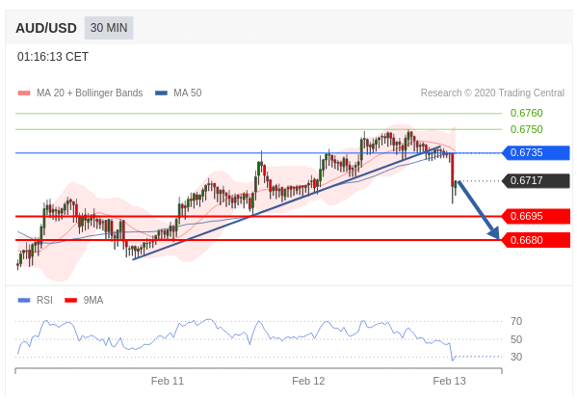This screenshot has width=577, height=401.
Task: Click the 0.6750 green resistance label
Action: 527,129
